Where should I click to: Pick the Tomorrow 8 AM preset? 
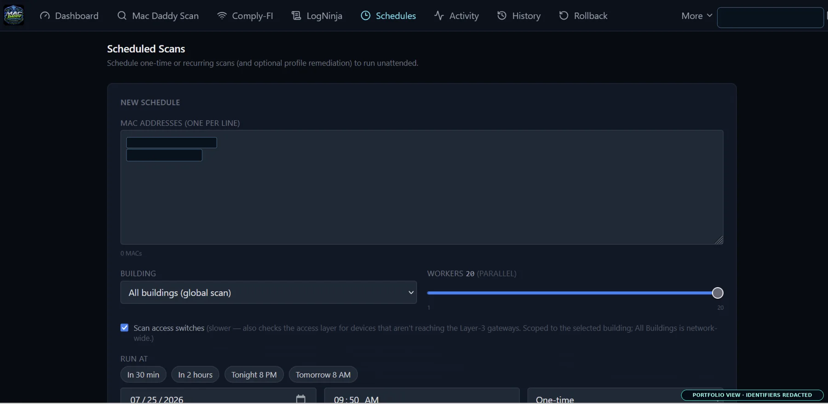323,375
